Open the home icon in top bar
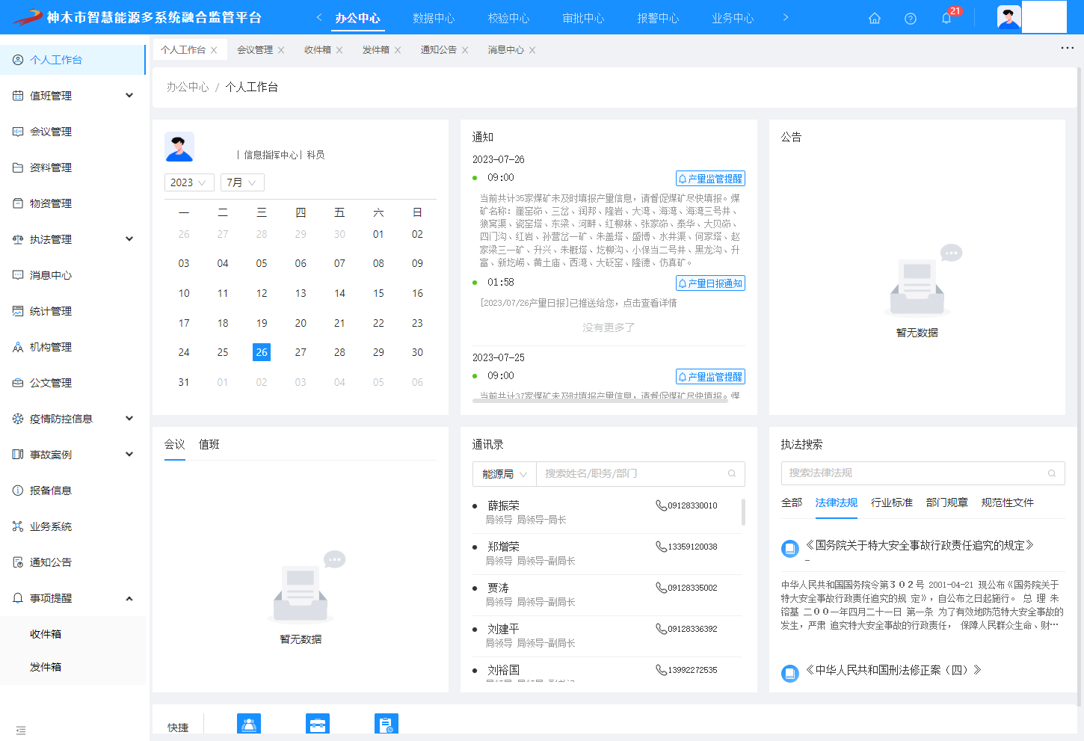The width and height of the screenshot is (1084, 741). tap(874, 18)
